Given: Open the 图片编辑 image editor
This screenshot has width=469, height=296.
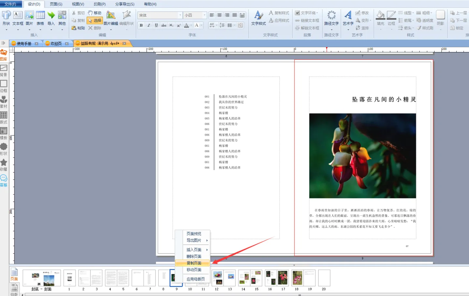Looking at the screenshot, I should click(111, 18).
